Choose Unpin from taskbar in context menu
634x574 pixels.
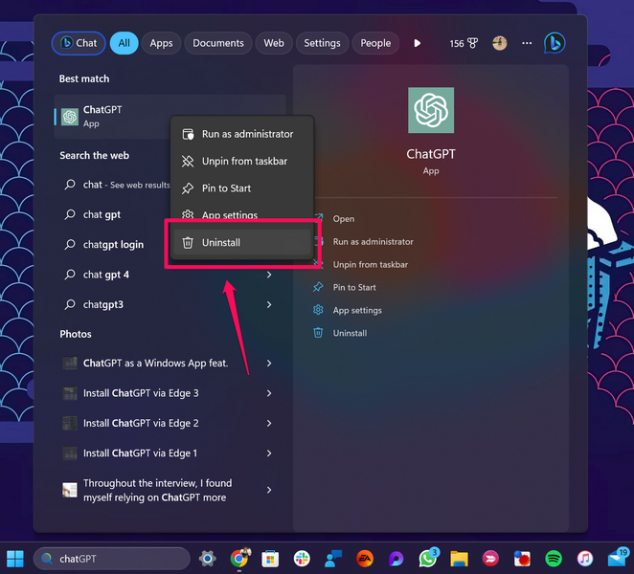tap(242, 161)
